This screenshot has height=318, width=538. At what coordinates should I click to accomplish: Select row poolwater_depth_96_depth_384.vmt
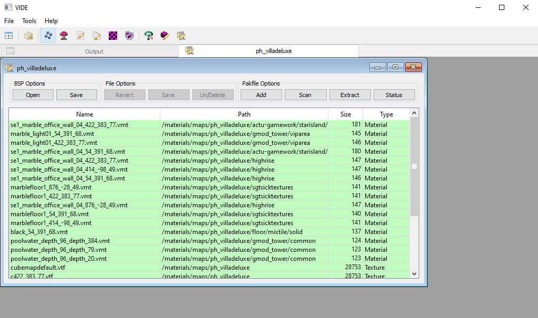(x=209, y=240)
